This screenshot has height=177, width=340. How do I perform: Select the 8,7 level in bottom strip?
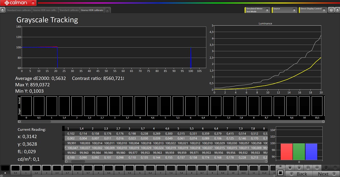coord(203,170)
